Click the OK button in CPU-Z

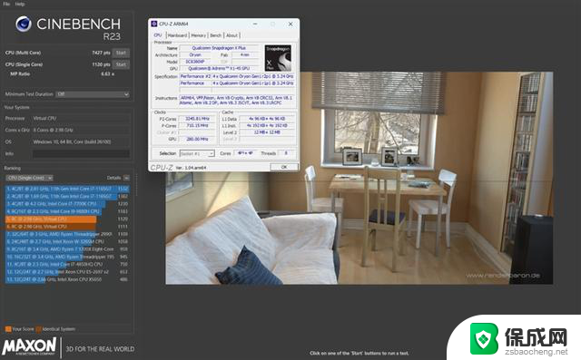coord(284,167)
